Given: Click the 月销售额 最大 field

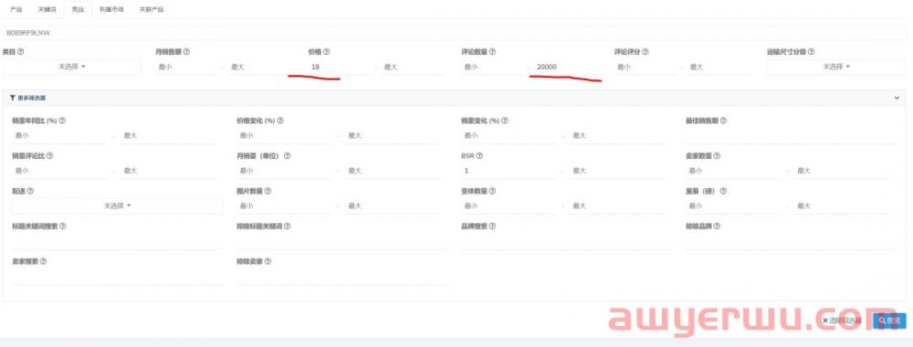Looking at the screenshot, I should (260, 67).
